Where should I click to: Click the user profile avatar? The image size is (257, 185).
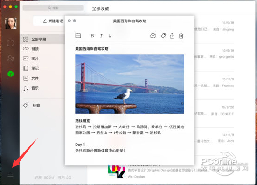(x=11, y=23)
